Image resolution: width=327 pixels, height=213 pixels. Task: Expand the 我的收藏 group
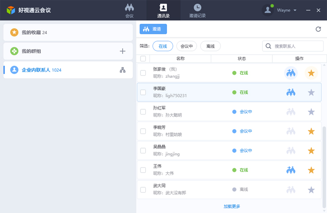[x=68, y=32]
